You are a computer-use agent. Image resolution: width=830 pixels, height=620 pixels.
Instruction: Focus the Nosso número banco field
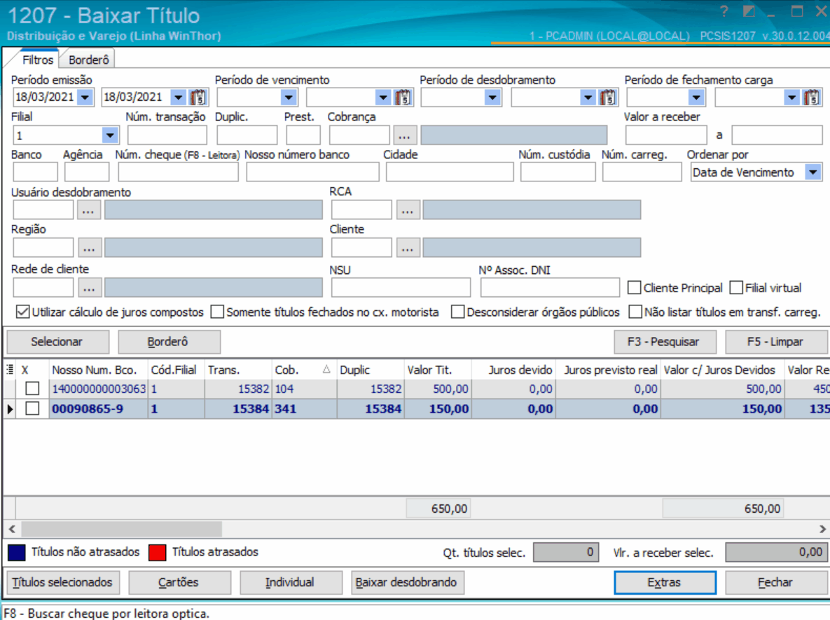tap(312, 172)
